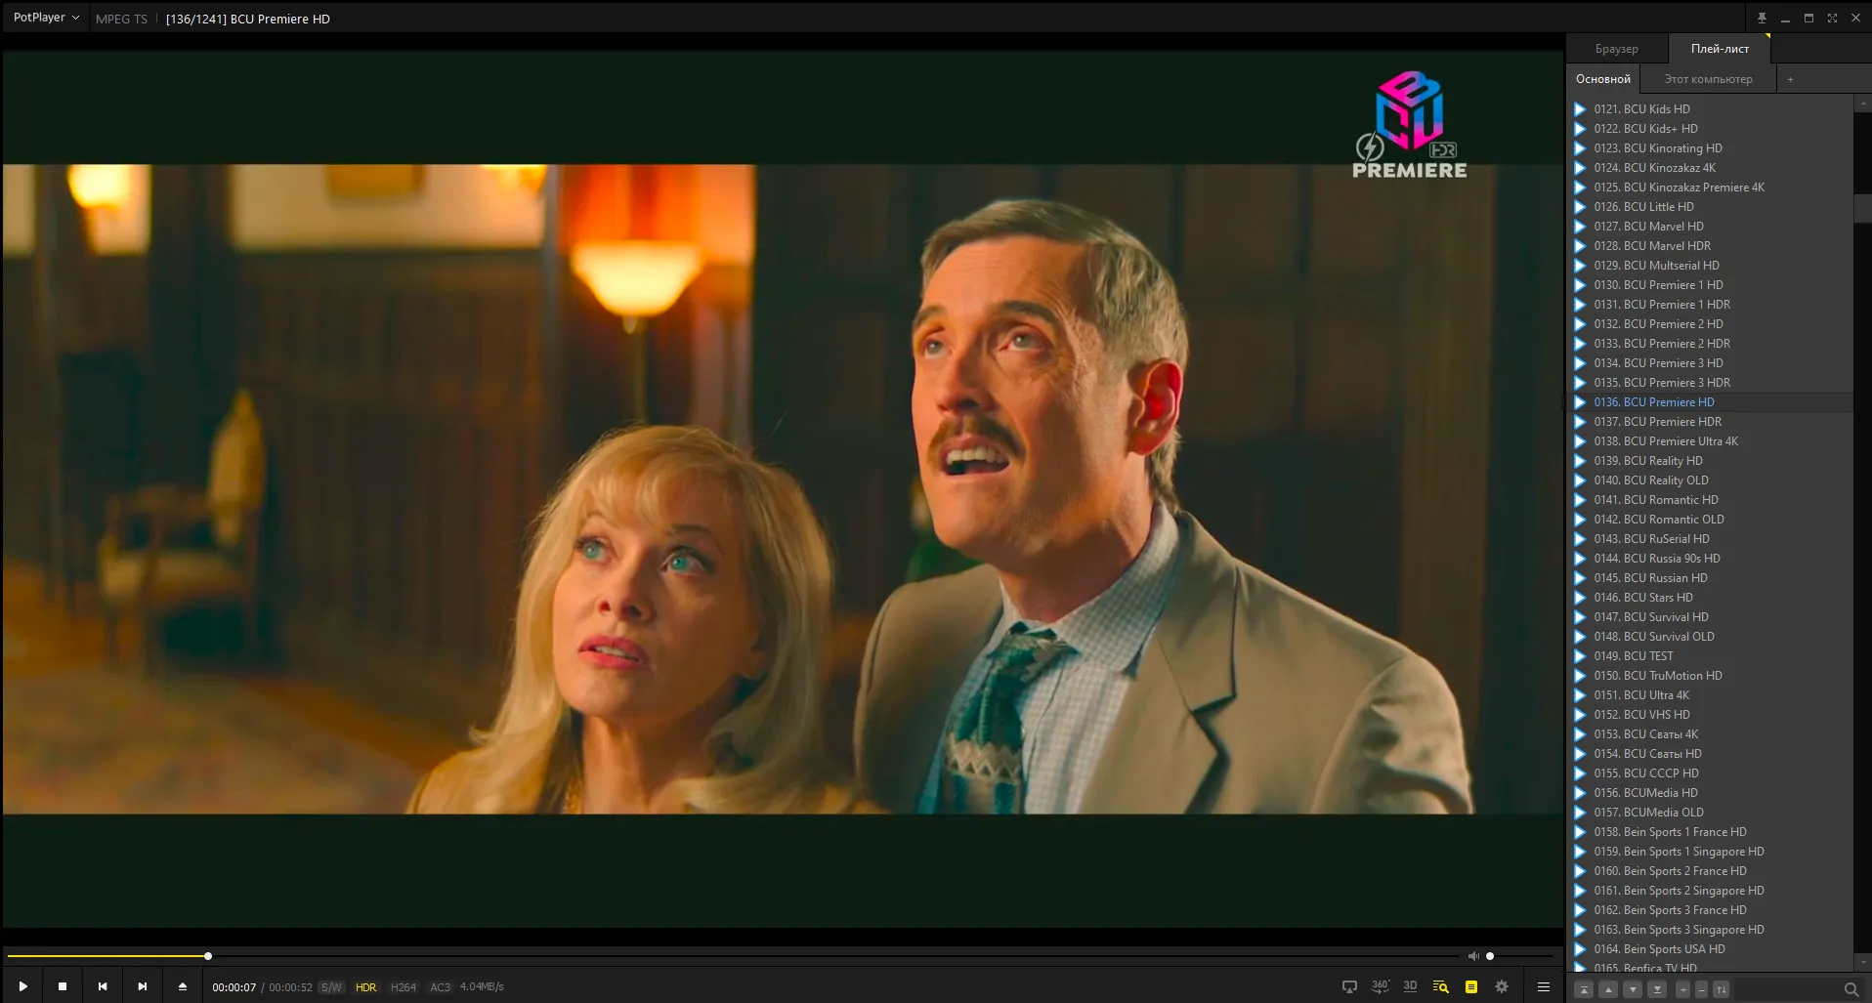The image size is (1872, 1003).
Task: Click play icon beside 0140. BCU Reality OLD
Action: pos(1580,481)
